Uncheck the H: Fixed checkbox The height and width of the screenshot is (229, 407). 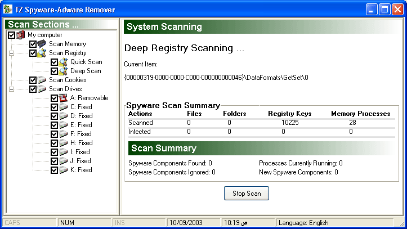pos(54,143)
